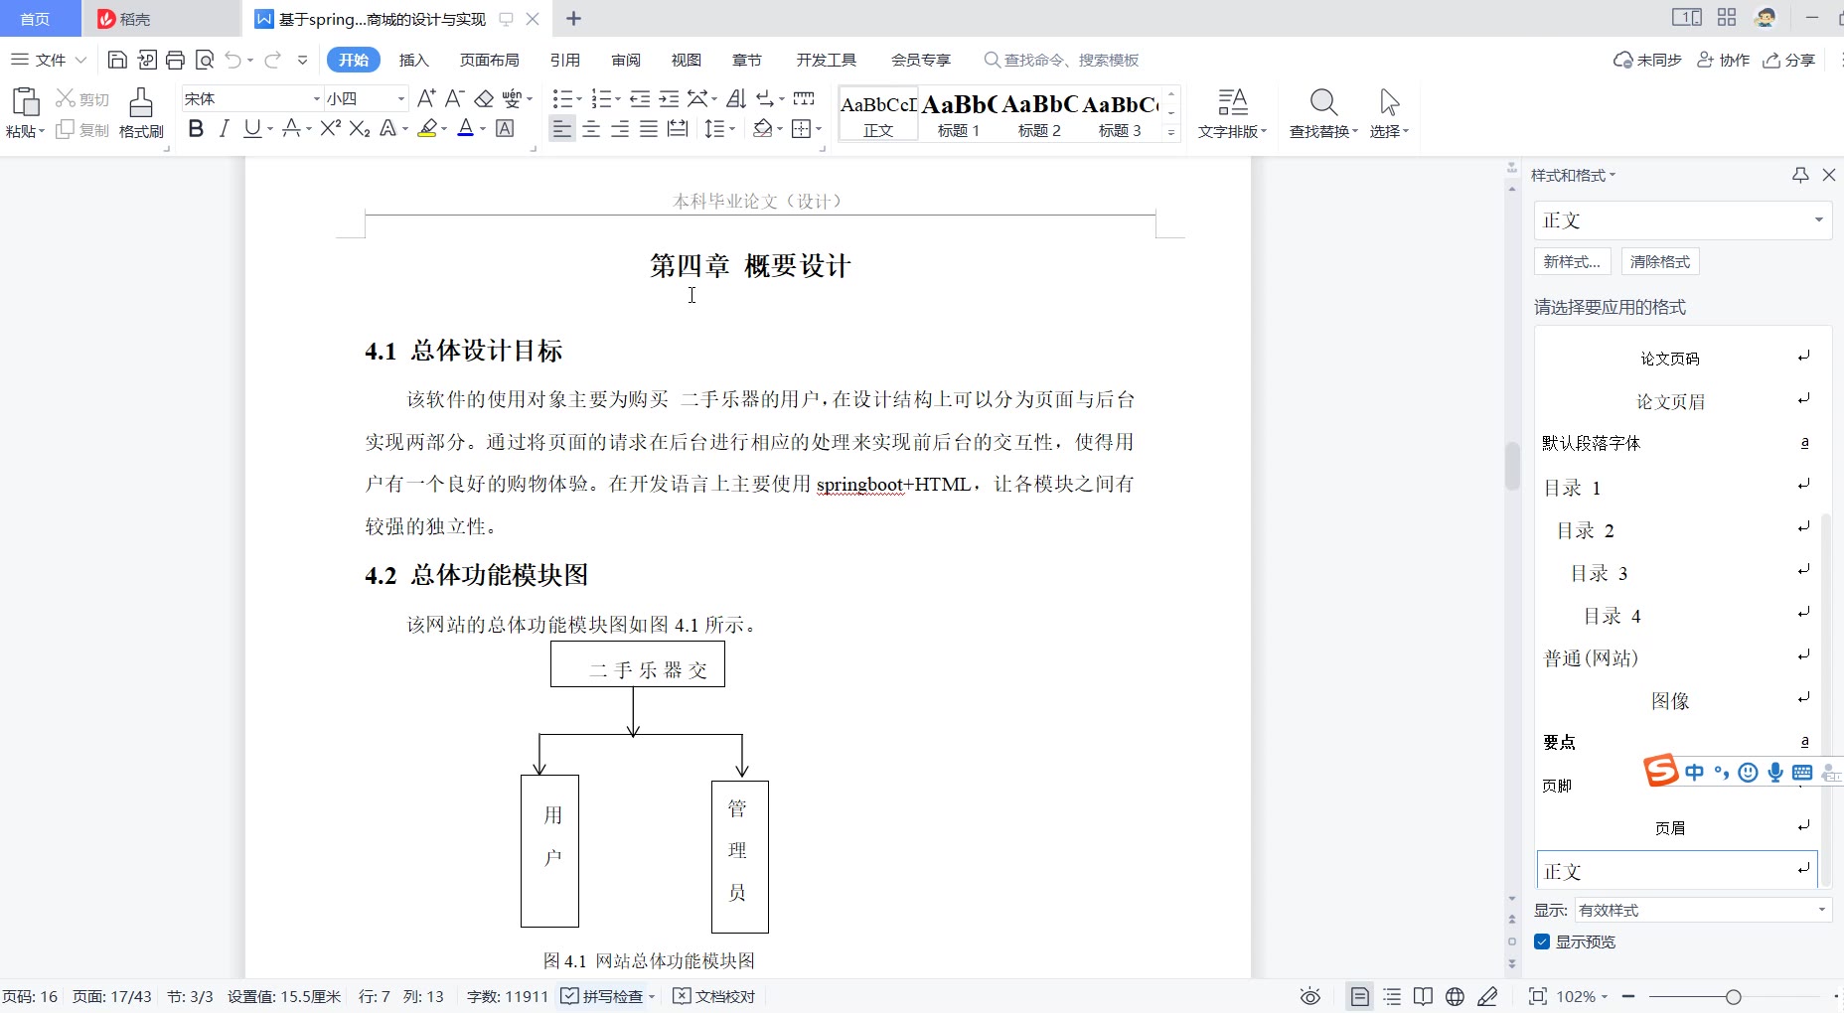The height and width of the screenshot is (1013, 1844).
Task: Click the Format Painter brush
Action: pos(141,112)
